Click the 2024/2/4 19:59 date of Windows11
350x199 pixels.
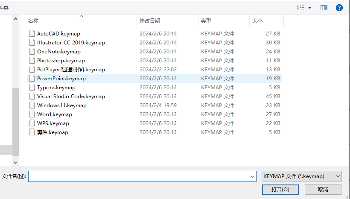pyautogui.click(x=158, y=105)
